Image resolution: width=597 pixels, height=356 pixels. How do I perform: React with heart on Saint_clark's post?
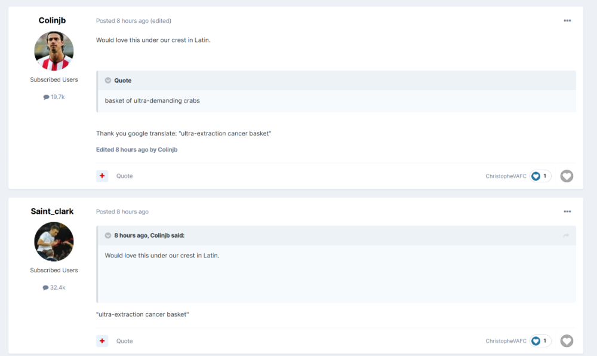point(567,341)
